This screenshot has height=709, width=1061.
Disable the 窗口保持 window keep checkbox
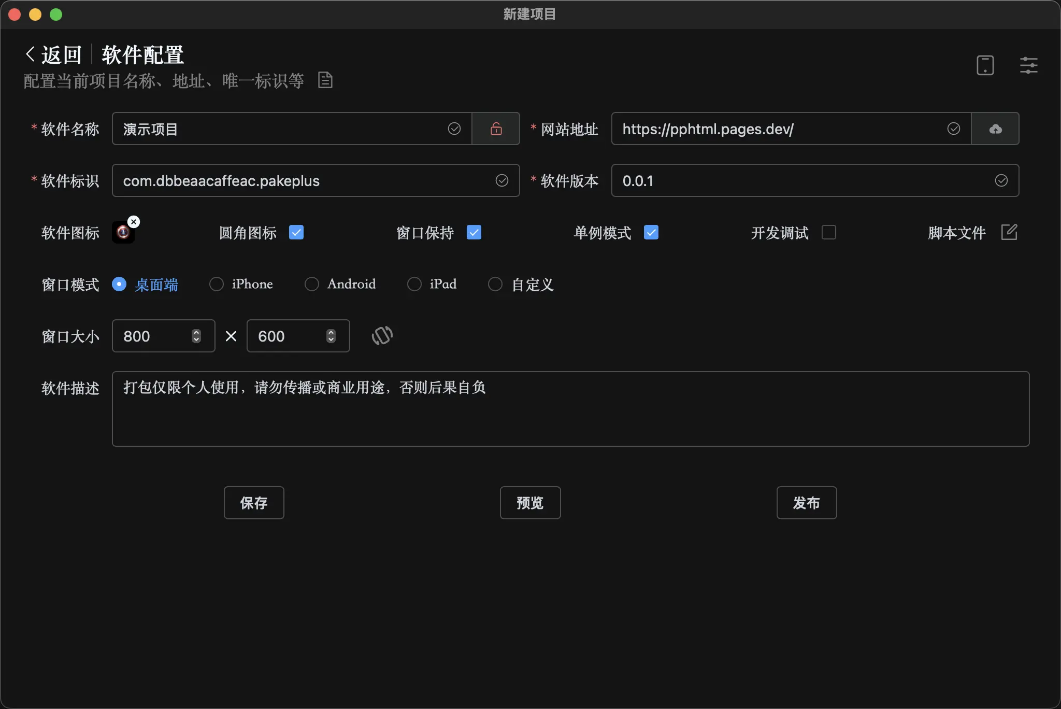click(x=475, y=233)
